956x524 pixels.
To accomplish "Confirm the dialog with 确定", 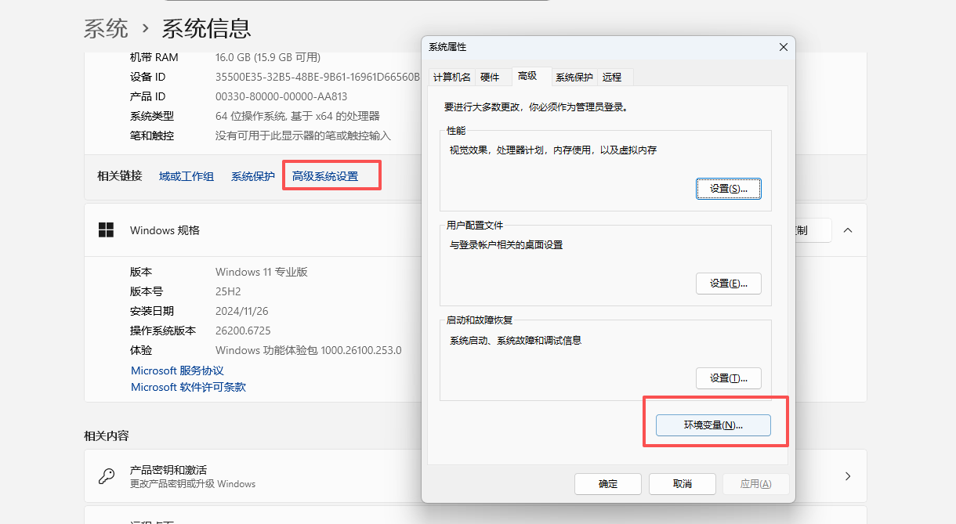I will pos(607,484).
